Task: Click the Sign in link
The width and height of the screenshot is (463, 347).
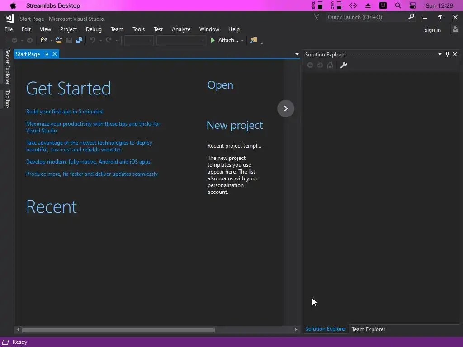Action: pyautogui.click(x=432, y=29)
